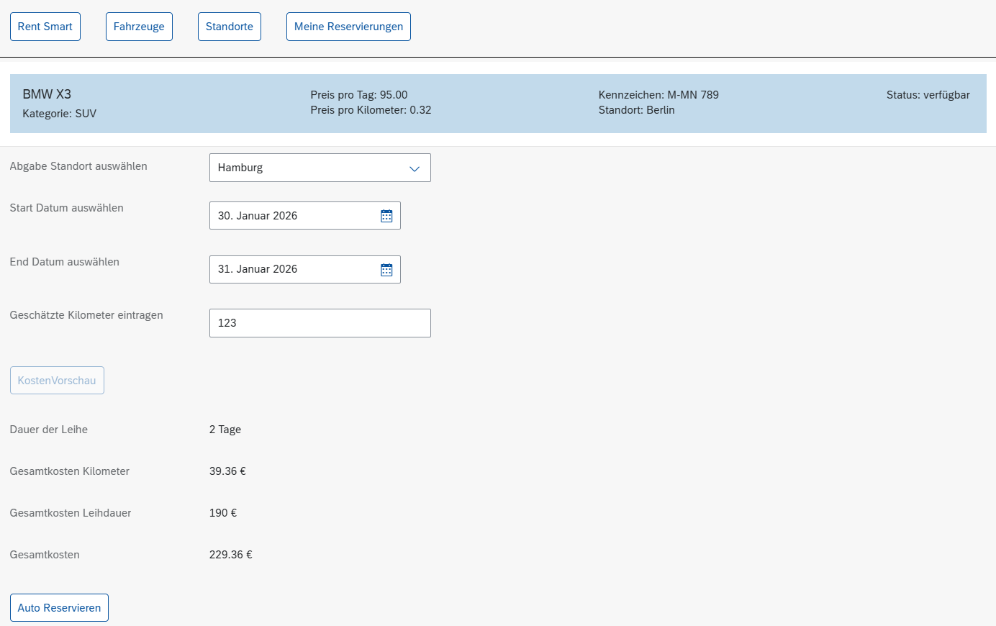Open the End Datum calendar picker icon
This screenshot has height=626, width=996.
point(386,270)
